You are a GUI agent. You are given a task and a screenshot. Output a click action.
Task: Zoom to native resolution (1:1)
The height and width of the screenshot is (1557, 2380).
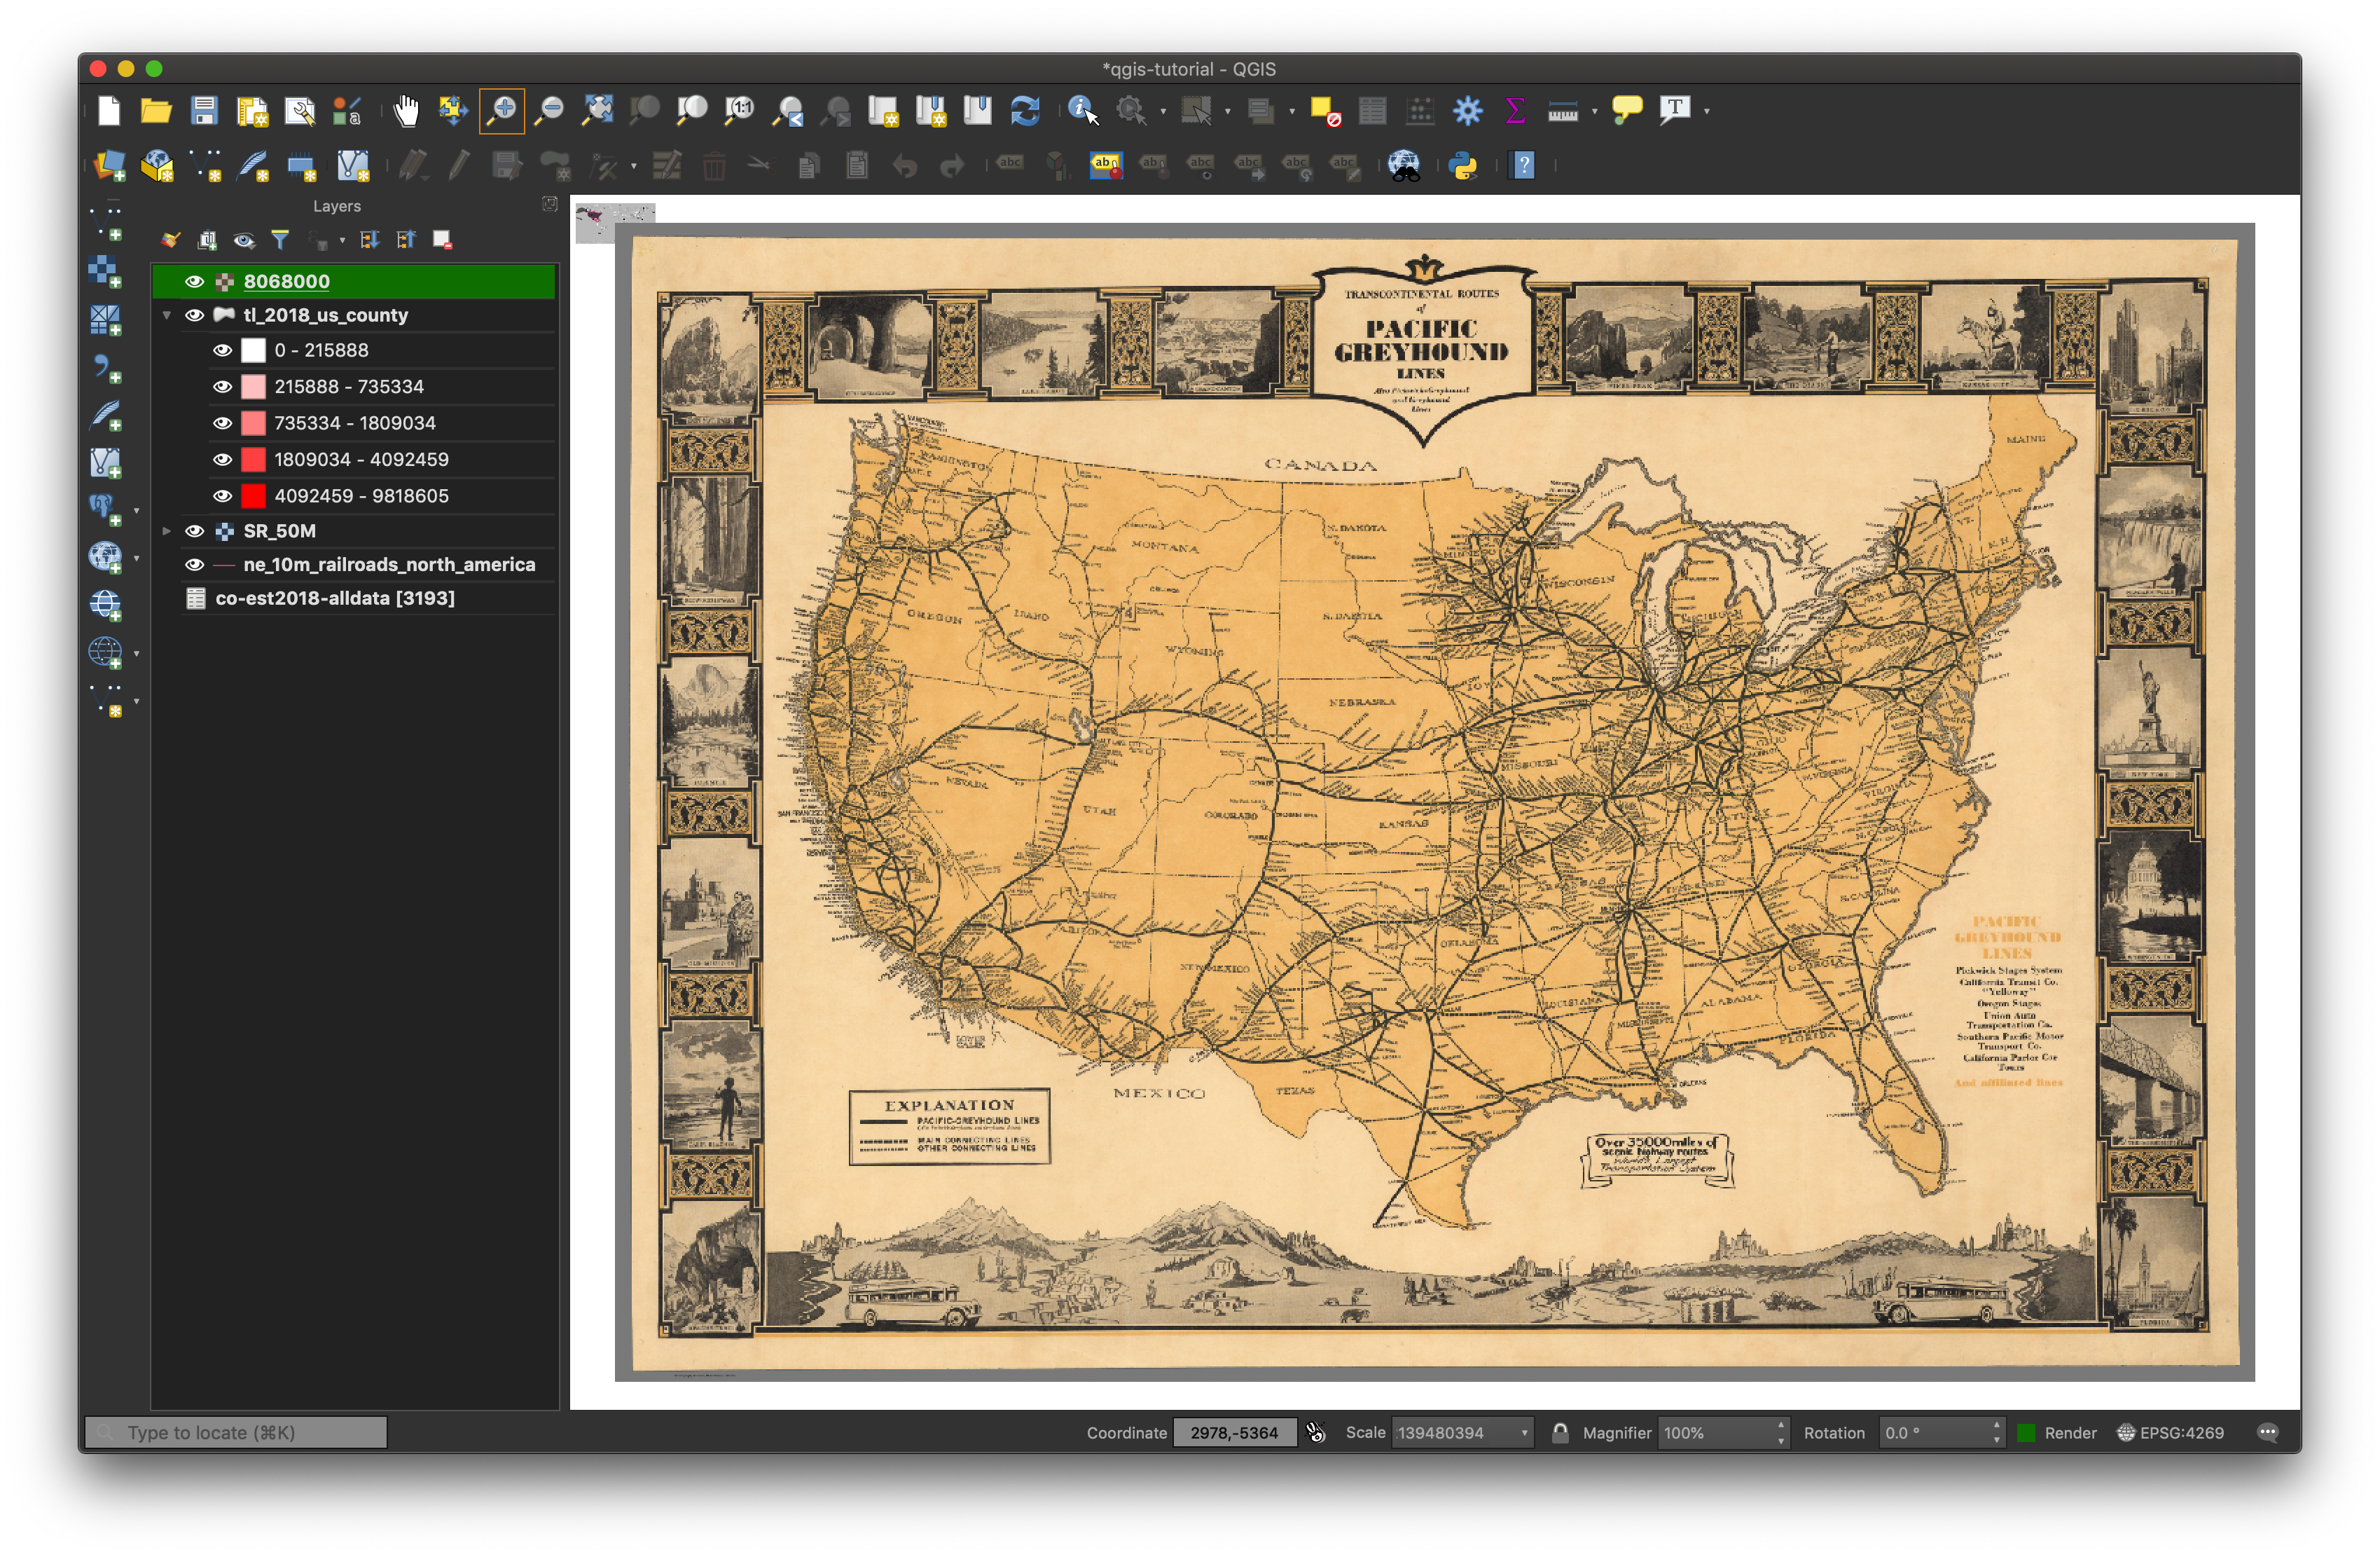tap(740, 110)
